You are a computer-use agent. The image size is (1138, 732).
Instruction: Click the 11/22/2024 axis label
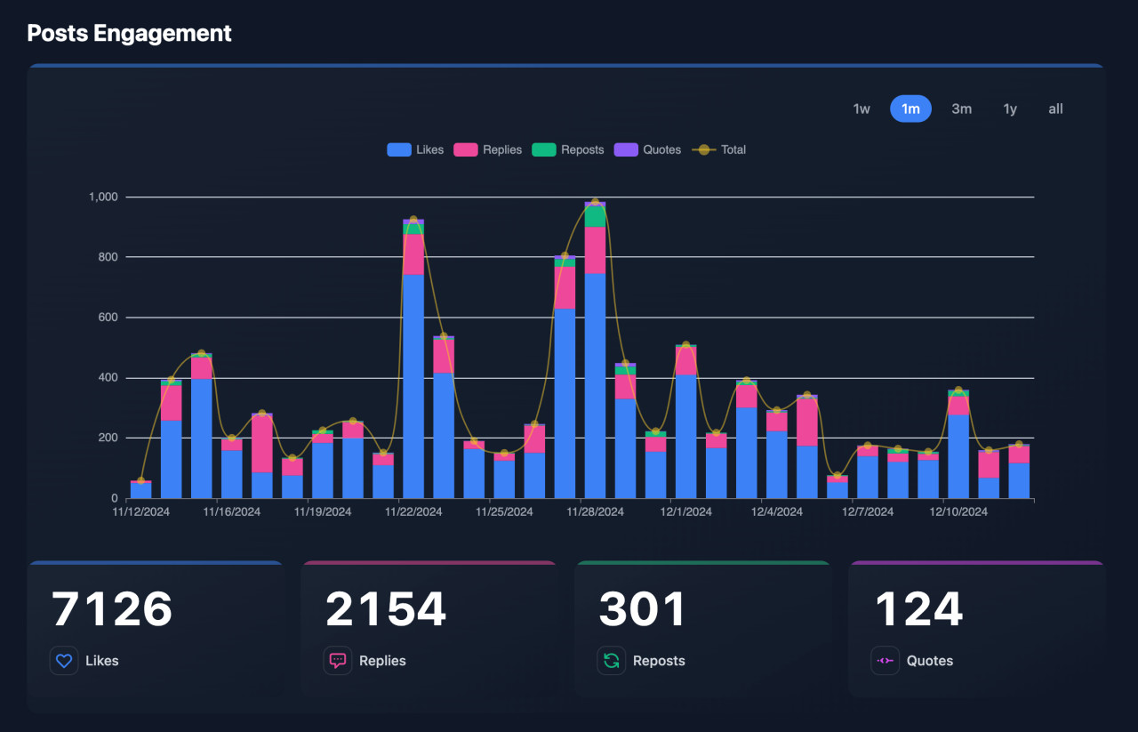coord(413,511)
